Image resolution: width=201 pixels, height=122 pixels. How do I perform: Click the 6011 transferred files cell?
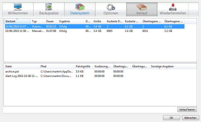145,31
